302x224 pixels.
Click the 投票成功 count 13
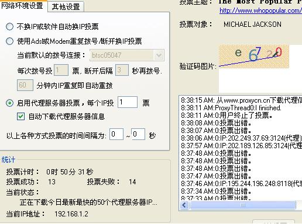[52, 182]
